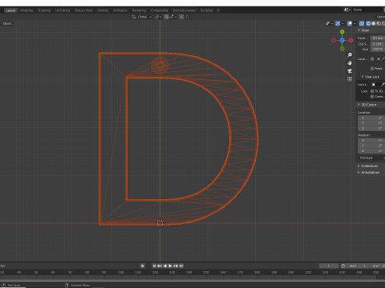Edit 3D Cursor Location X field
Screen dimensions: 385x288
click(x=371, y=118)
